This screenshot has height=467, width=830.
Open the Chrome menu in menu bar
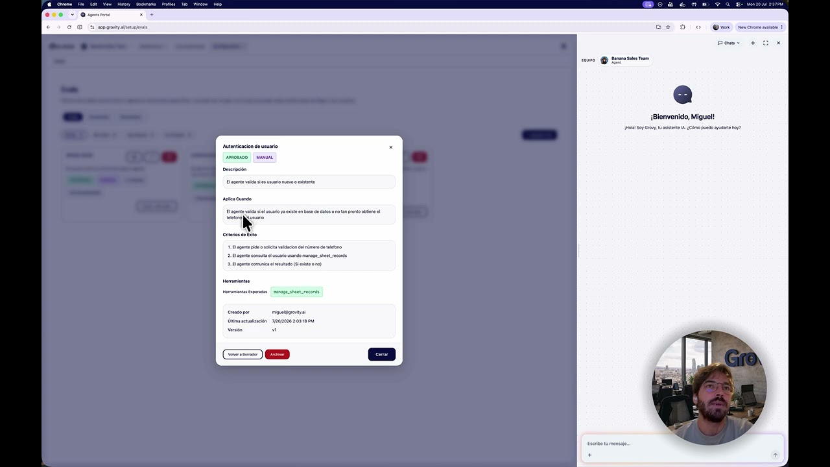tap(64, 4)
